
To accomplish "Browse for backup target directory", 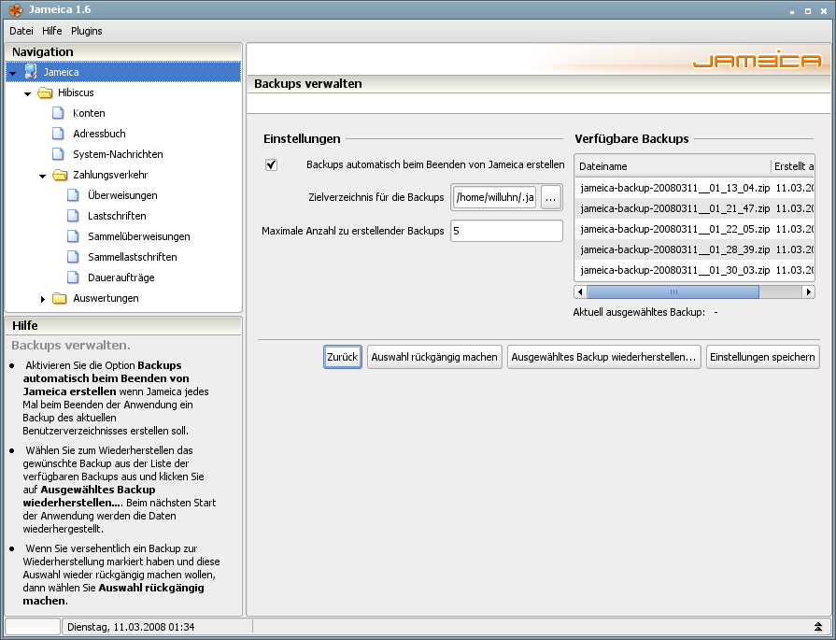I will (551, 197).
